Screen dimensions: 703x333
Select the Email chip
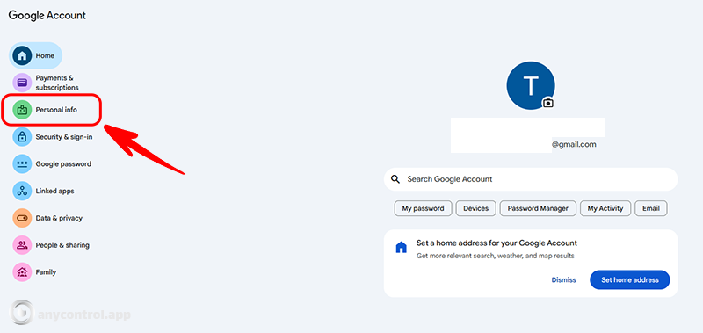pyautogui.click(x=651, y=208)
